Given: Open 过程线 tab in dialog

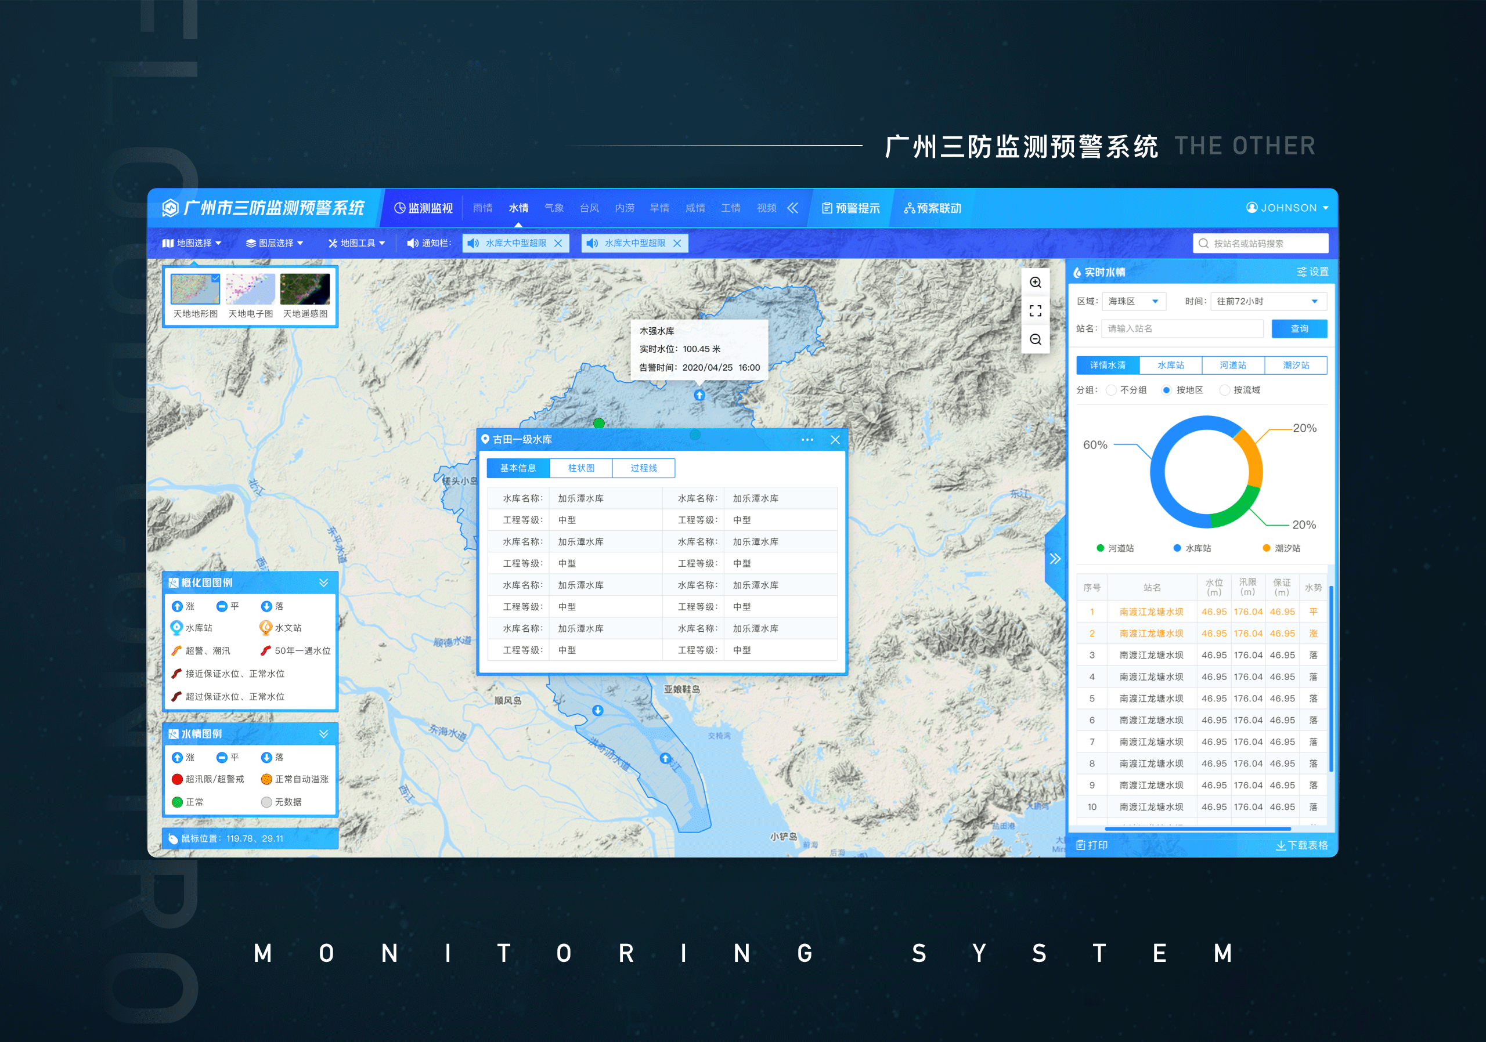Looking at the screenshot, I should pyautogui.click(x=643, y=468).
